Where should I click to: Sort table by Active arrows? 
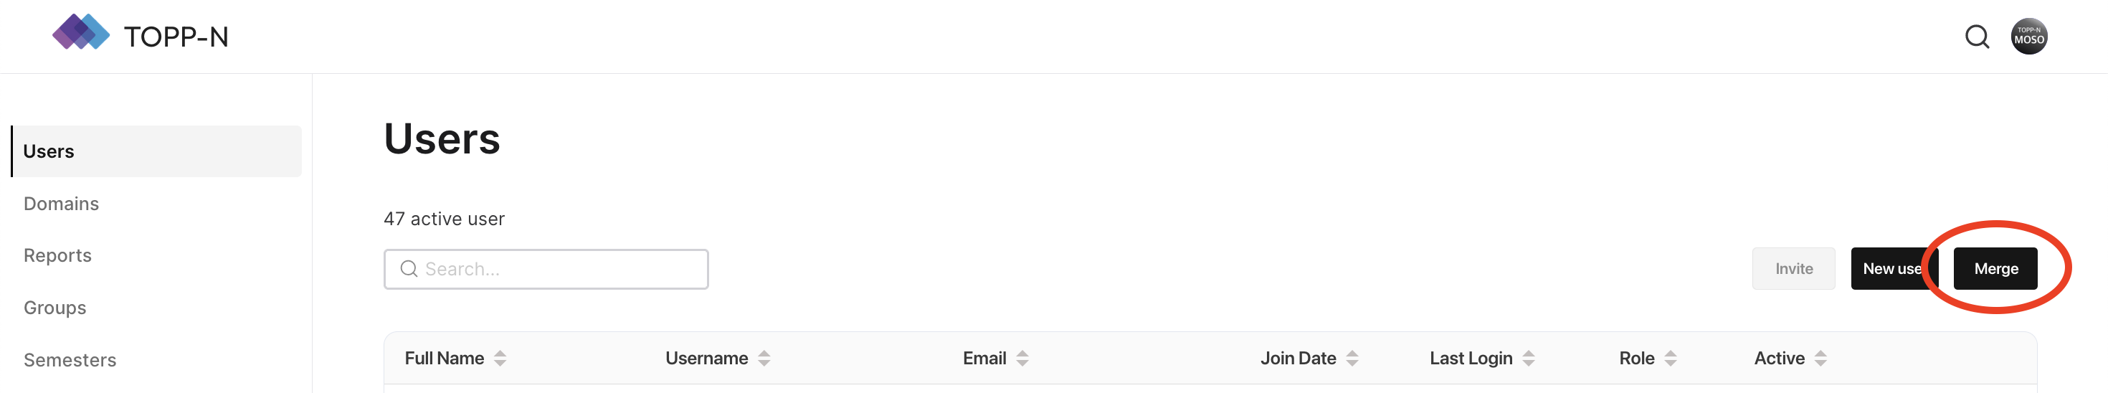[1820, 359]
